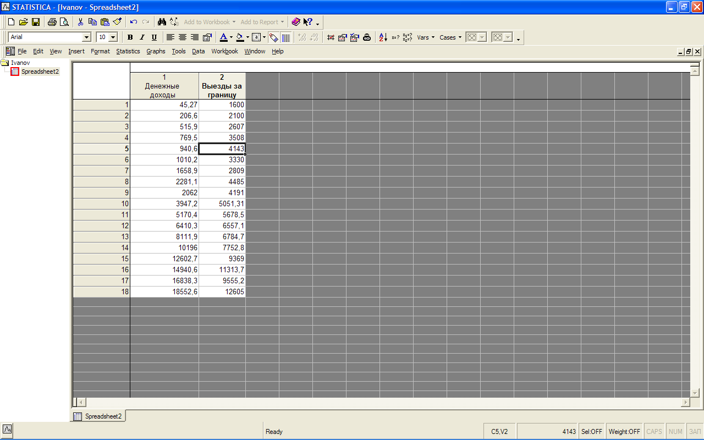The image size is (704, 440).
Task: Select the Spreadsheet2 tab at bottom
Action: (98, 416)
